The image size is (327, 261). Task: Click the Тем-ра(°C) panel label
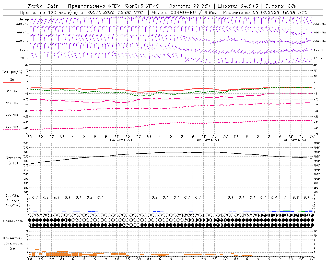click(12, 72)
